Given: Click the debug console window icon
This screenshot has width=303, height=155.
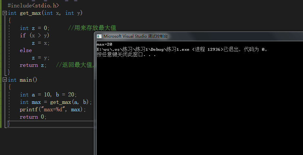Looking at the screenshot, I should point(99,36).
